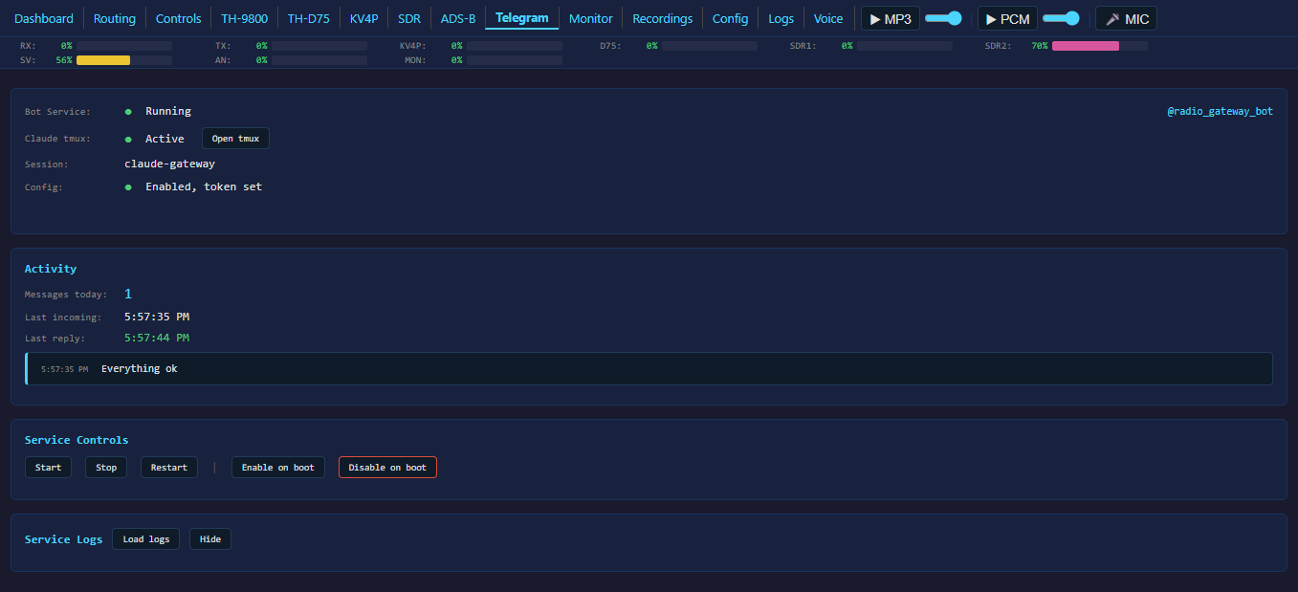Click the Service Controls heading
The image size is (1298, 592).
[x=77, y=440]
